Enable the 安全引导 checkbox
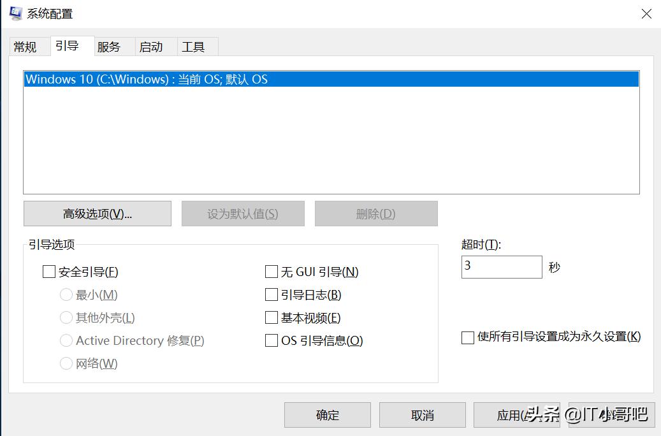The width and height of the screenshot is (661, 436). (48, 272)
